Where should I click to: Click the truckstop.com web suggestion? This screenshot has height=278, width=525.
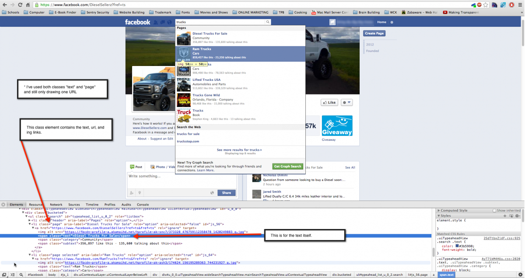(x=188, y=141)
